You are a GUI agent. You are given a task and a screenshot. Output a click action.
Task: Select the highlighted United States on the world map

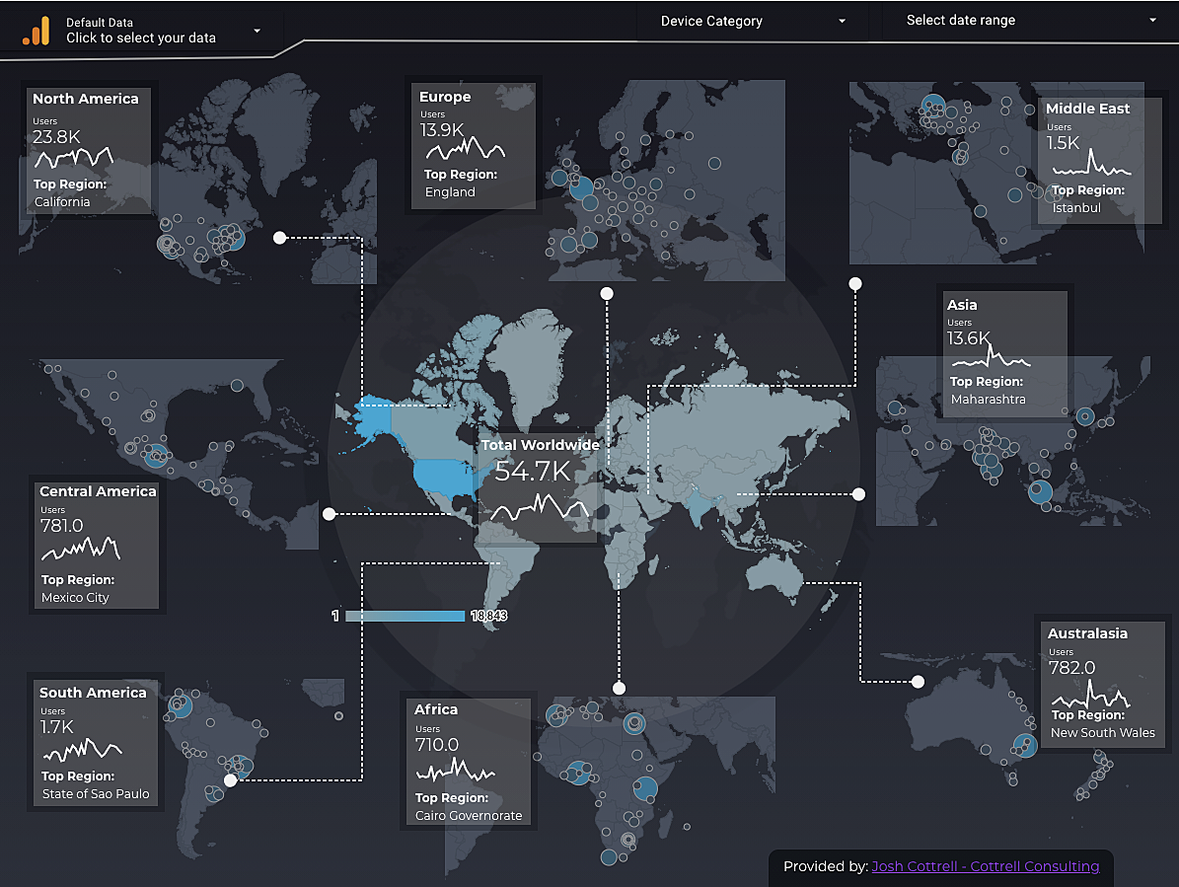point(442,478)
